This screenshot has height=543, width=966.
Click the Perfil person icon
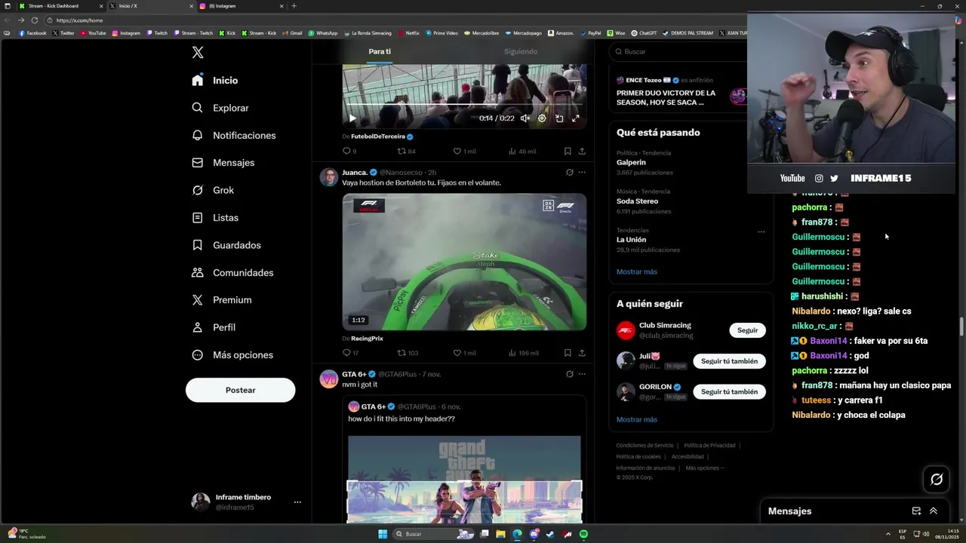[x=197, y=327]
